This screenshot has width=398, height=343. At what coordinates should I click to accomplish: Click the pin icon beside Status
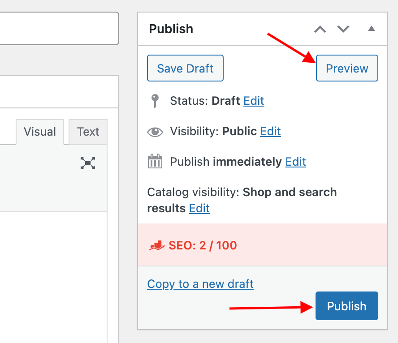pyautogui.click(x=155, y=101)
